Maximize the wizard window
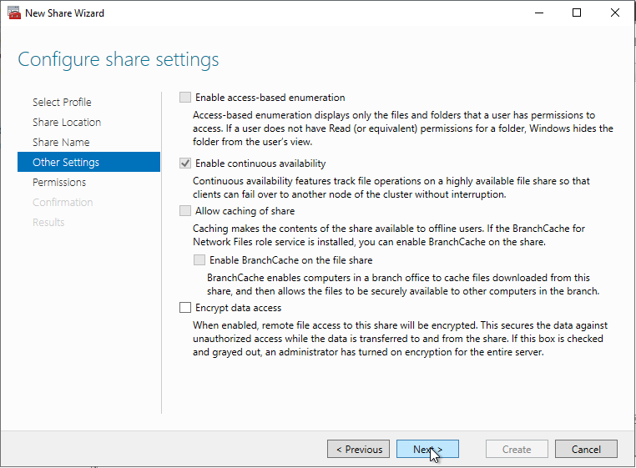This screenshot has width=636, height=468. tap(577, 13)
